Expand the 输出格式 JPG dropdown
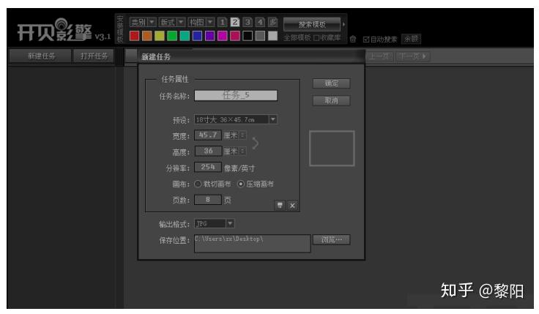 [x=230, y=224]
